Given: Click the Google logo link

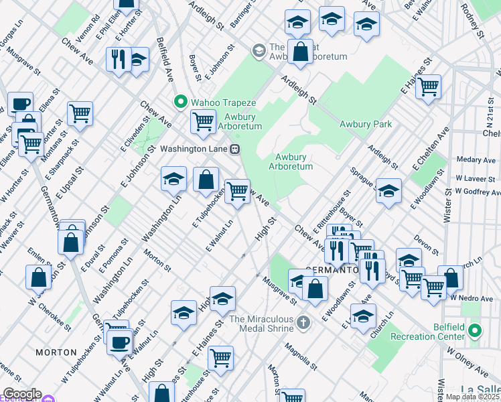Looking at the screenshot, I should [22, 394].
